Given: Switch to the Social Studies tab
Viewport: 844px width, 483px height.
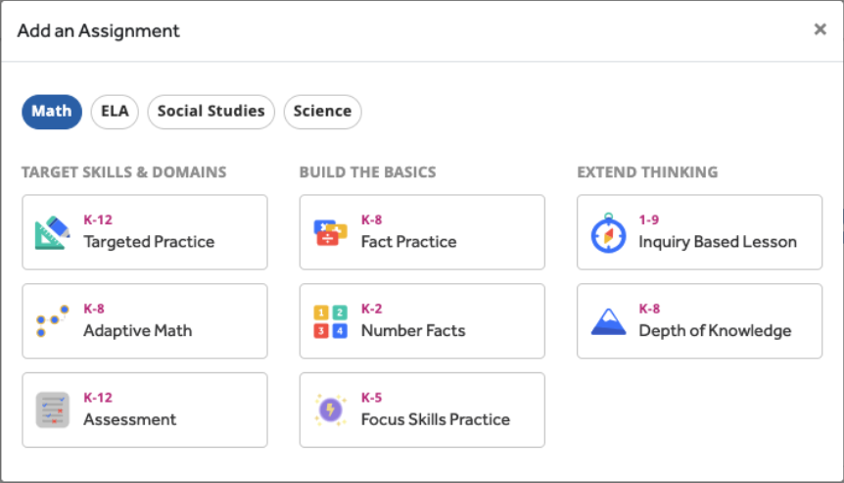Looking at the screenshot, I should pyautogui.click(x=211, y=112).
